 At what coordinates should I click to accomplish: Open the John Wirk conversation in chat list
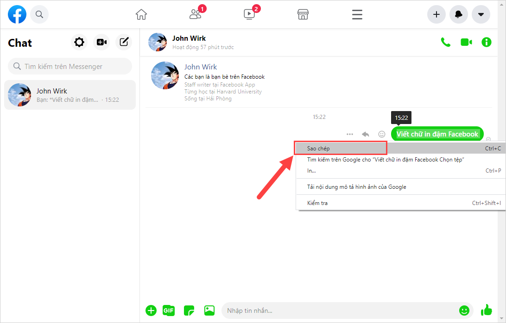70,95
